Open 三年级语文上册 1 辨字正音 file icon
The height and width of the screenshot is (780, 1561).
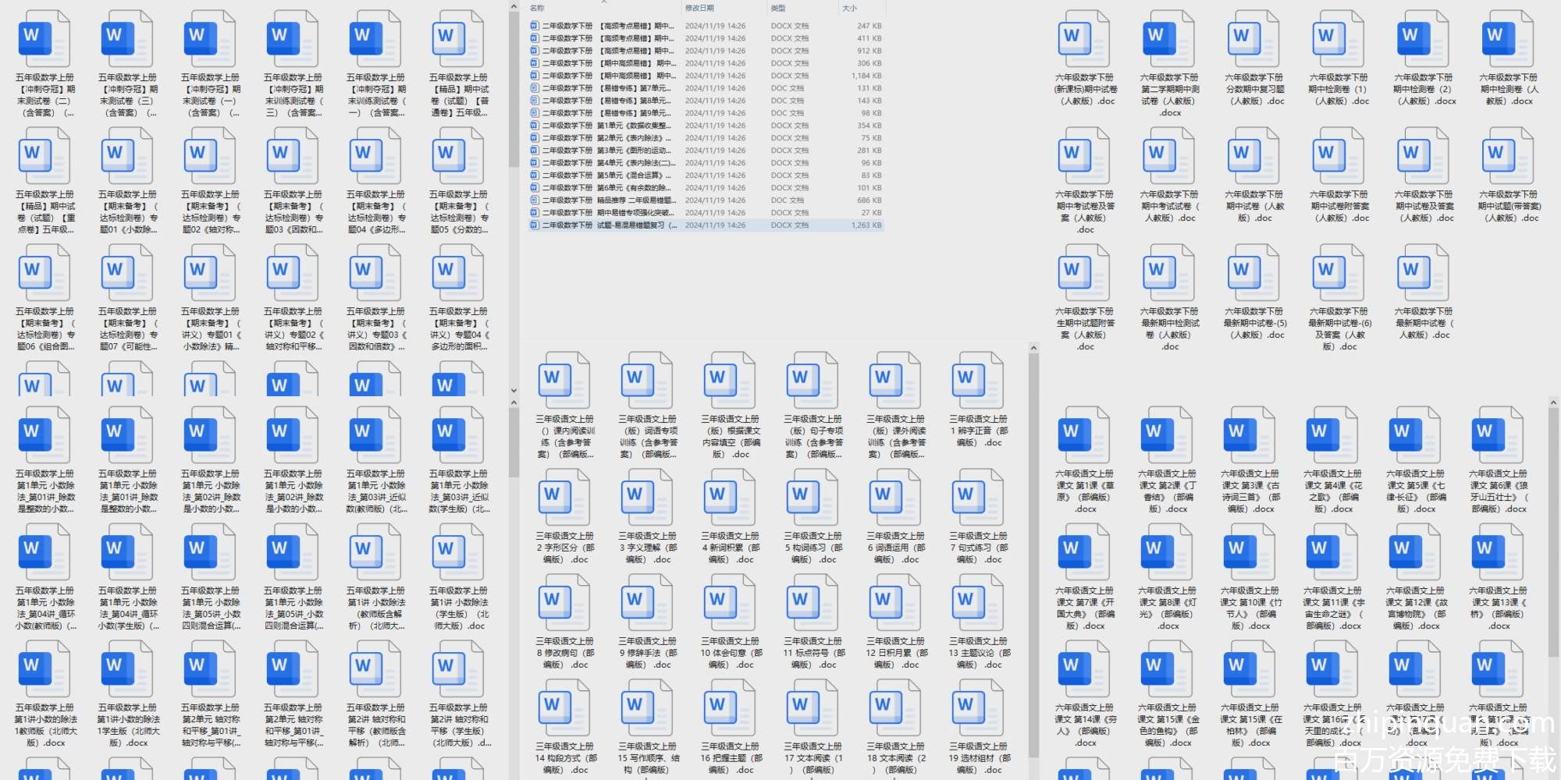(x=978, y=380)
